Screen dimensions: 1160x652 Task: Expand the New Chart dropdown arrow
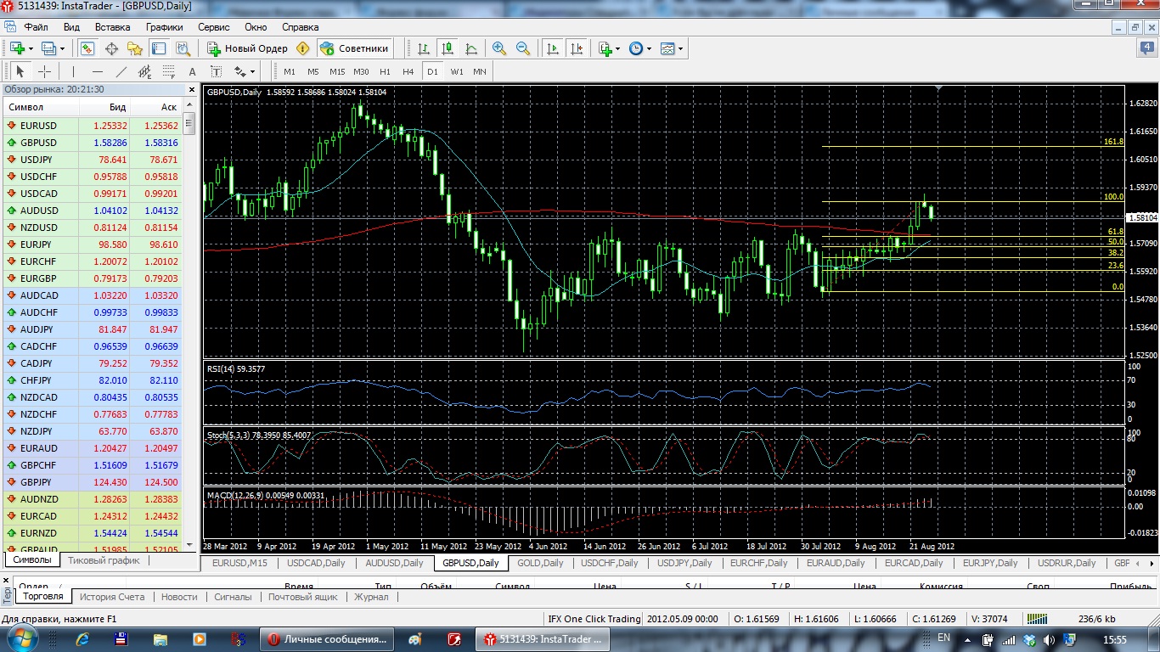[x=31, y=48]
